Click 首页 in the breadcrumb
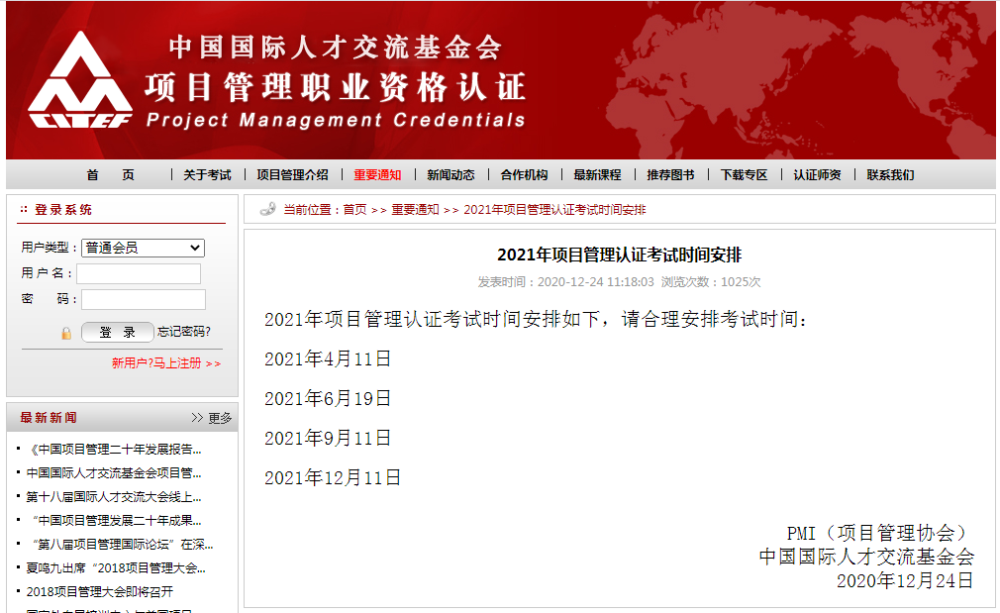Screen dimensions: 1000x613 [355, 210]
